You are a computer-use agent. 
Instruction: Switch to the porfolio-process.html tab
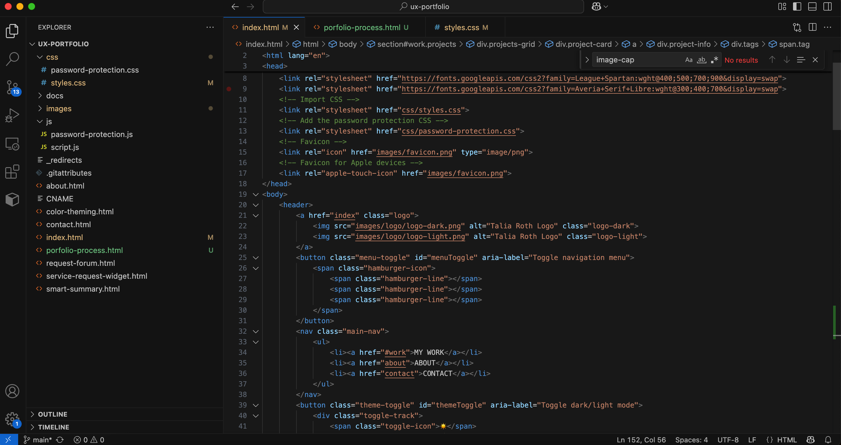click(365, 28)
